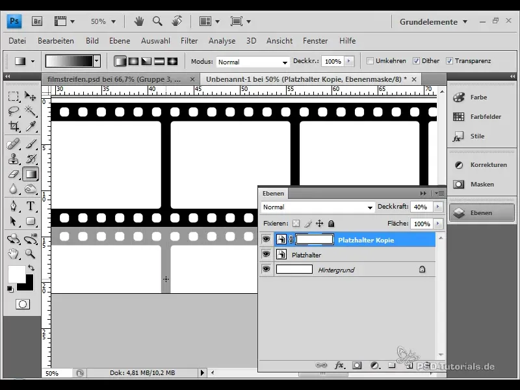This screenshot has height=390, width=520.
Task: Open the Filter menu
Action: tap(189, 41)
